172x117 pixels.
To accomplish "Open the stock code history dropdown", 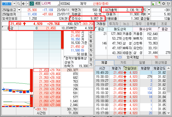I will click(14, 4).
